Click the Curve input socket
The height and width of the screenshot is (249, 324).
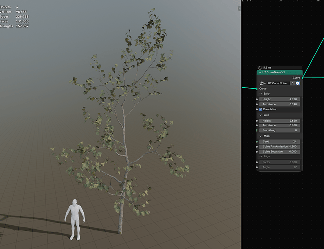point(257,89)
